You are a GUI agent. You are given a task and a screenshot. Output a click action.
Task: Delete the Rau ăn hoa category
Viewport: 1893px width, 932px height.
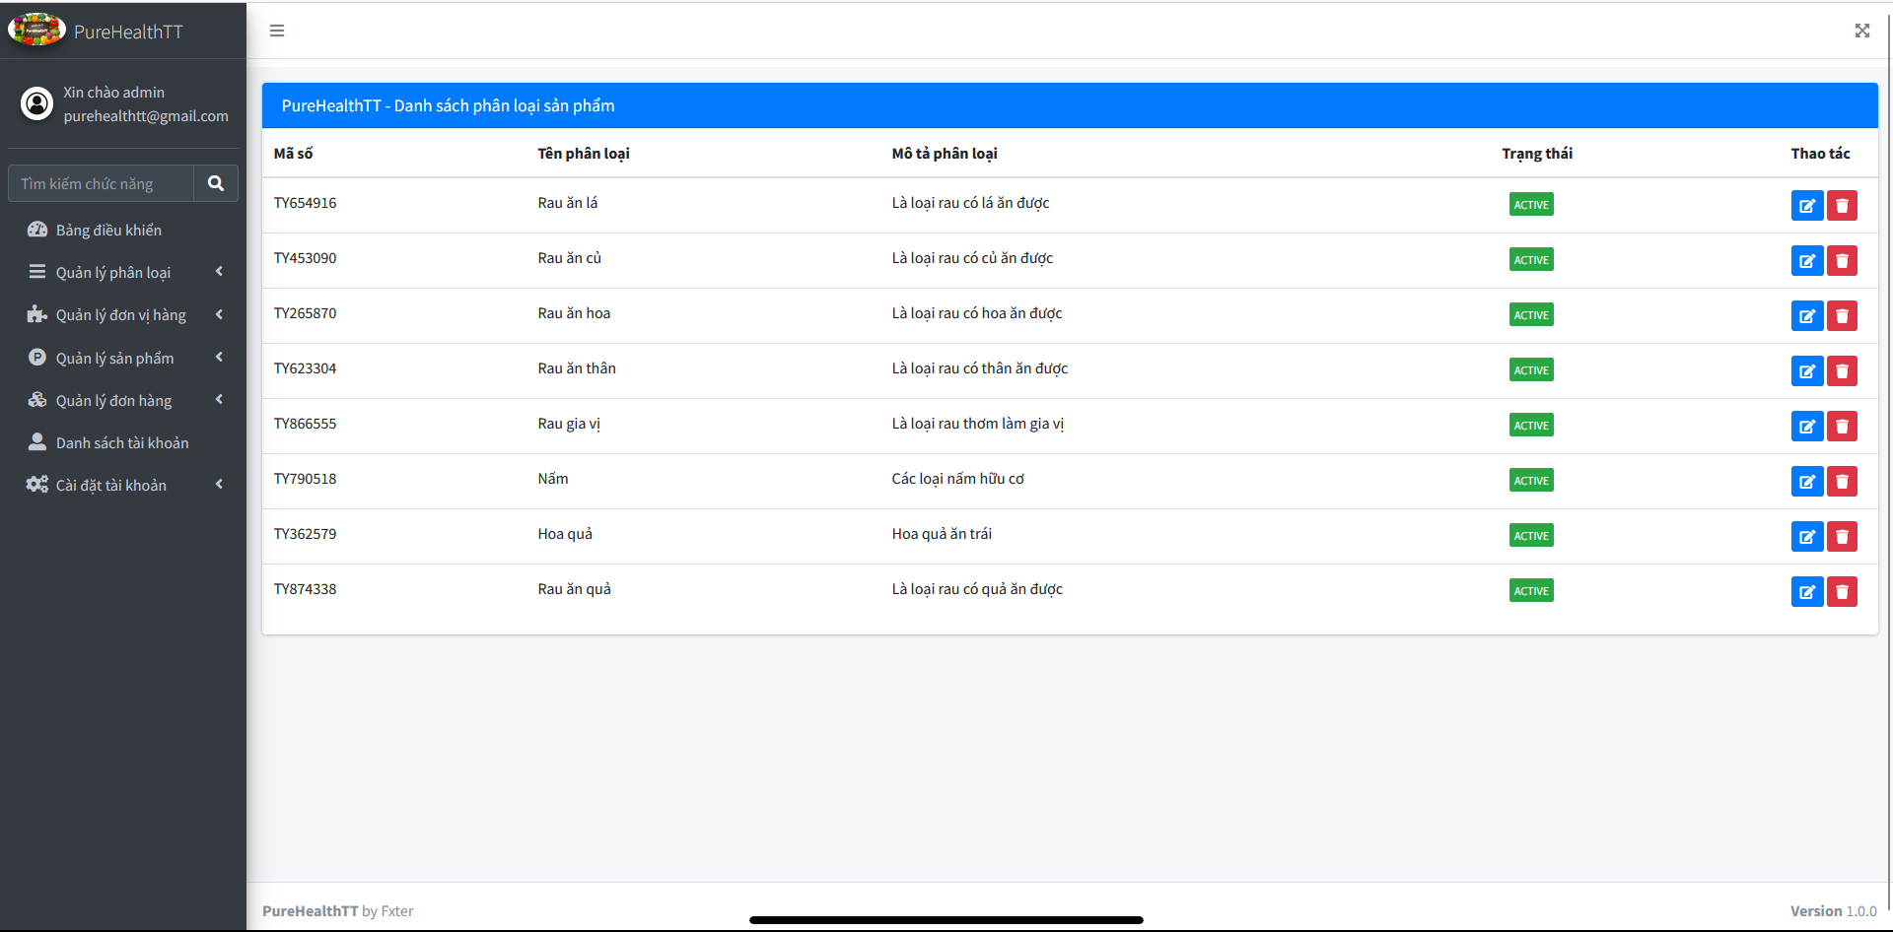[x=1842, y=315]
